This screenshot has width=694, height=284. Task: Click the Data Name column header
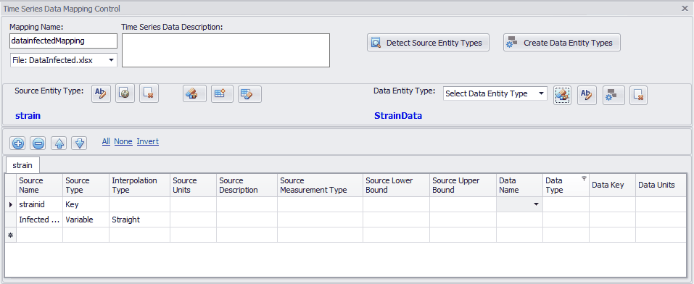pyautogui.click(x=520, y=185)
